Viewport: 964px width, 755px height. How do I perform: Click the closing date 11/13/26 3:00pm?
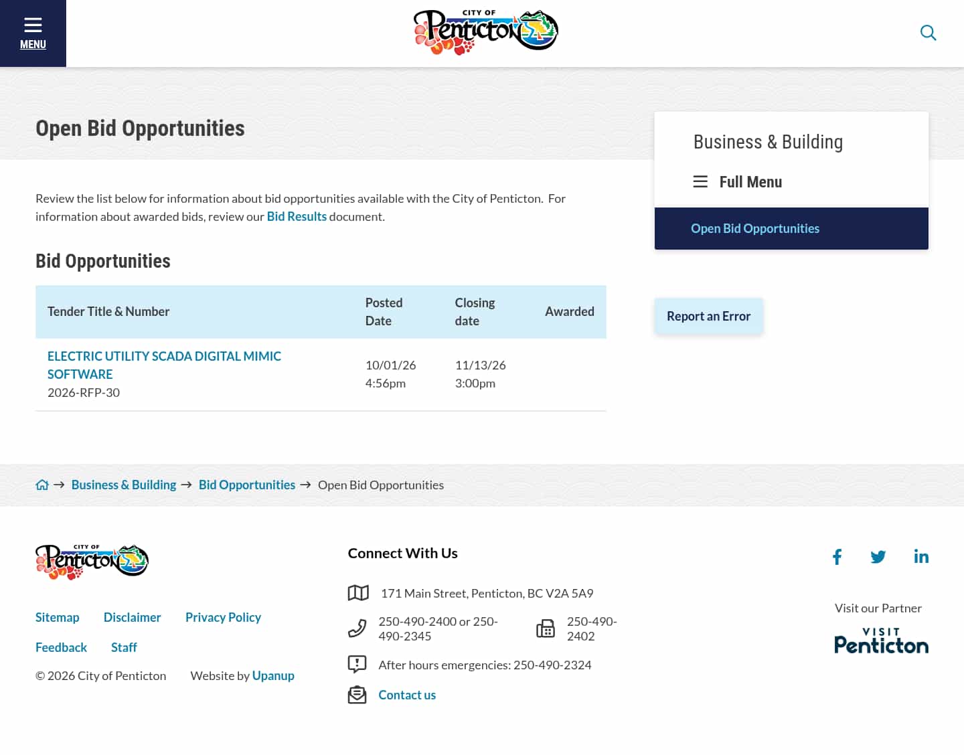point(481,374)
